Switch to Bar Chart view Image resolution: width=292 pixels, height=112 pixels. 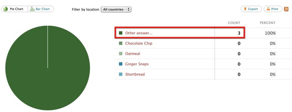[x=41, y=9]
